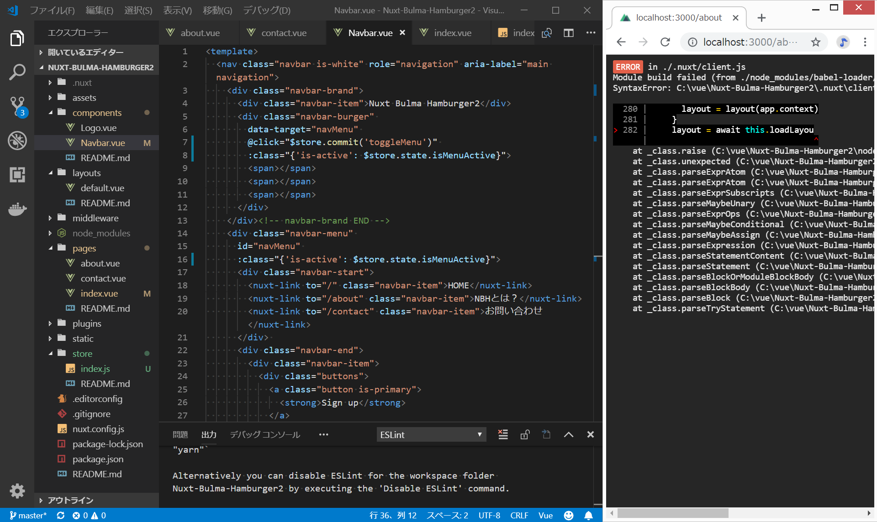Click the master branch status item
877x522 pixels.
28,515
